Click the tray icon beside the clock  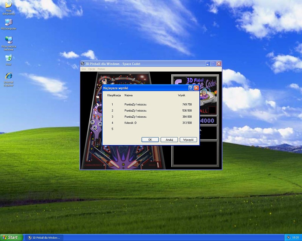[x=288, y=237]
